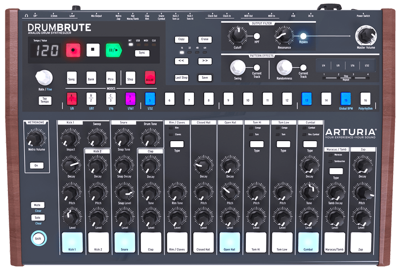Select step button 3 (bank C)

pos(111,99)
